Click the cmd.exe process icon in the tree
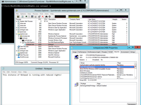The height and width of the screenshot is (105, 141). coord(21,38)
